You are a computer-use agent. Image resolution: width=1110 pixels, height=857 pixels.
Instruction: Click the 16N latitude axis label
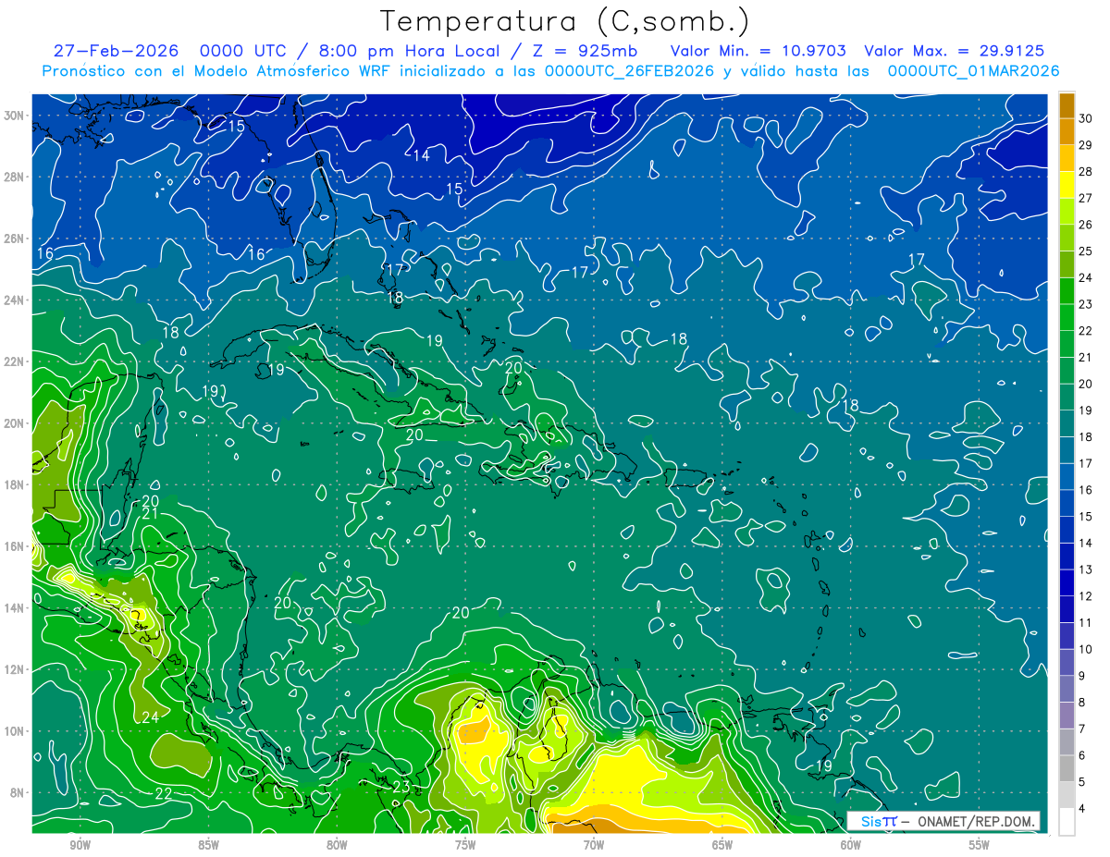coord(13,546)
